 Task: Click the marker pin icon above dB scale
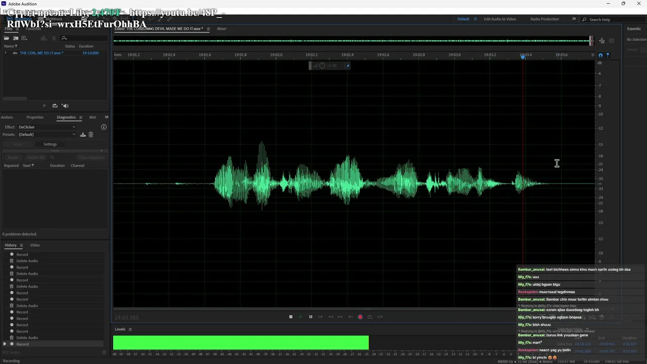(608, 55)
